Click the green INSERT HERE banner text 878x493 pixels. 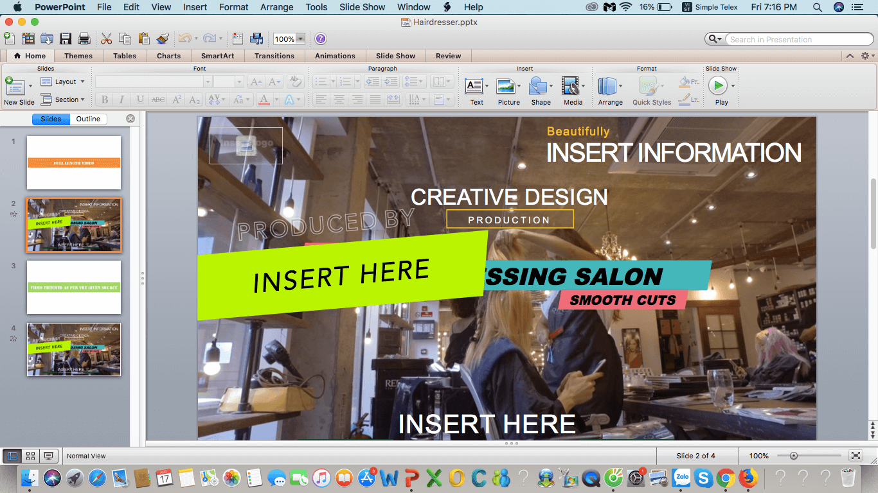pyautogui.click(x=341, y=276)
